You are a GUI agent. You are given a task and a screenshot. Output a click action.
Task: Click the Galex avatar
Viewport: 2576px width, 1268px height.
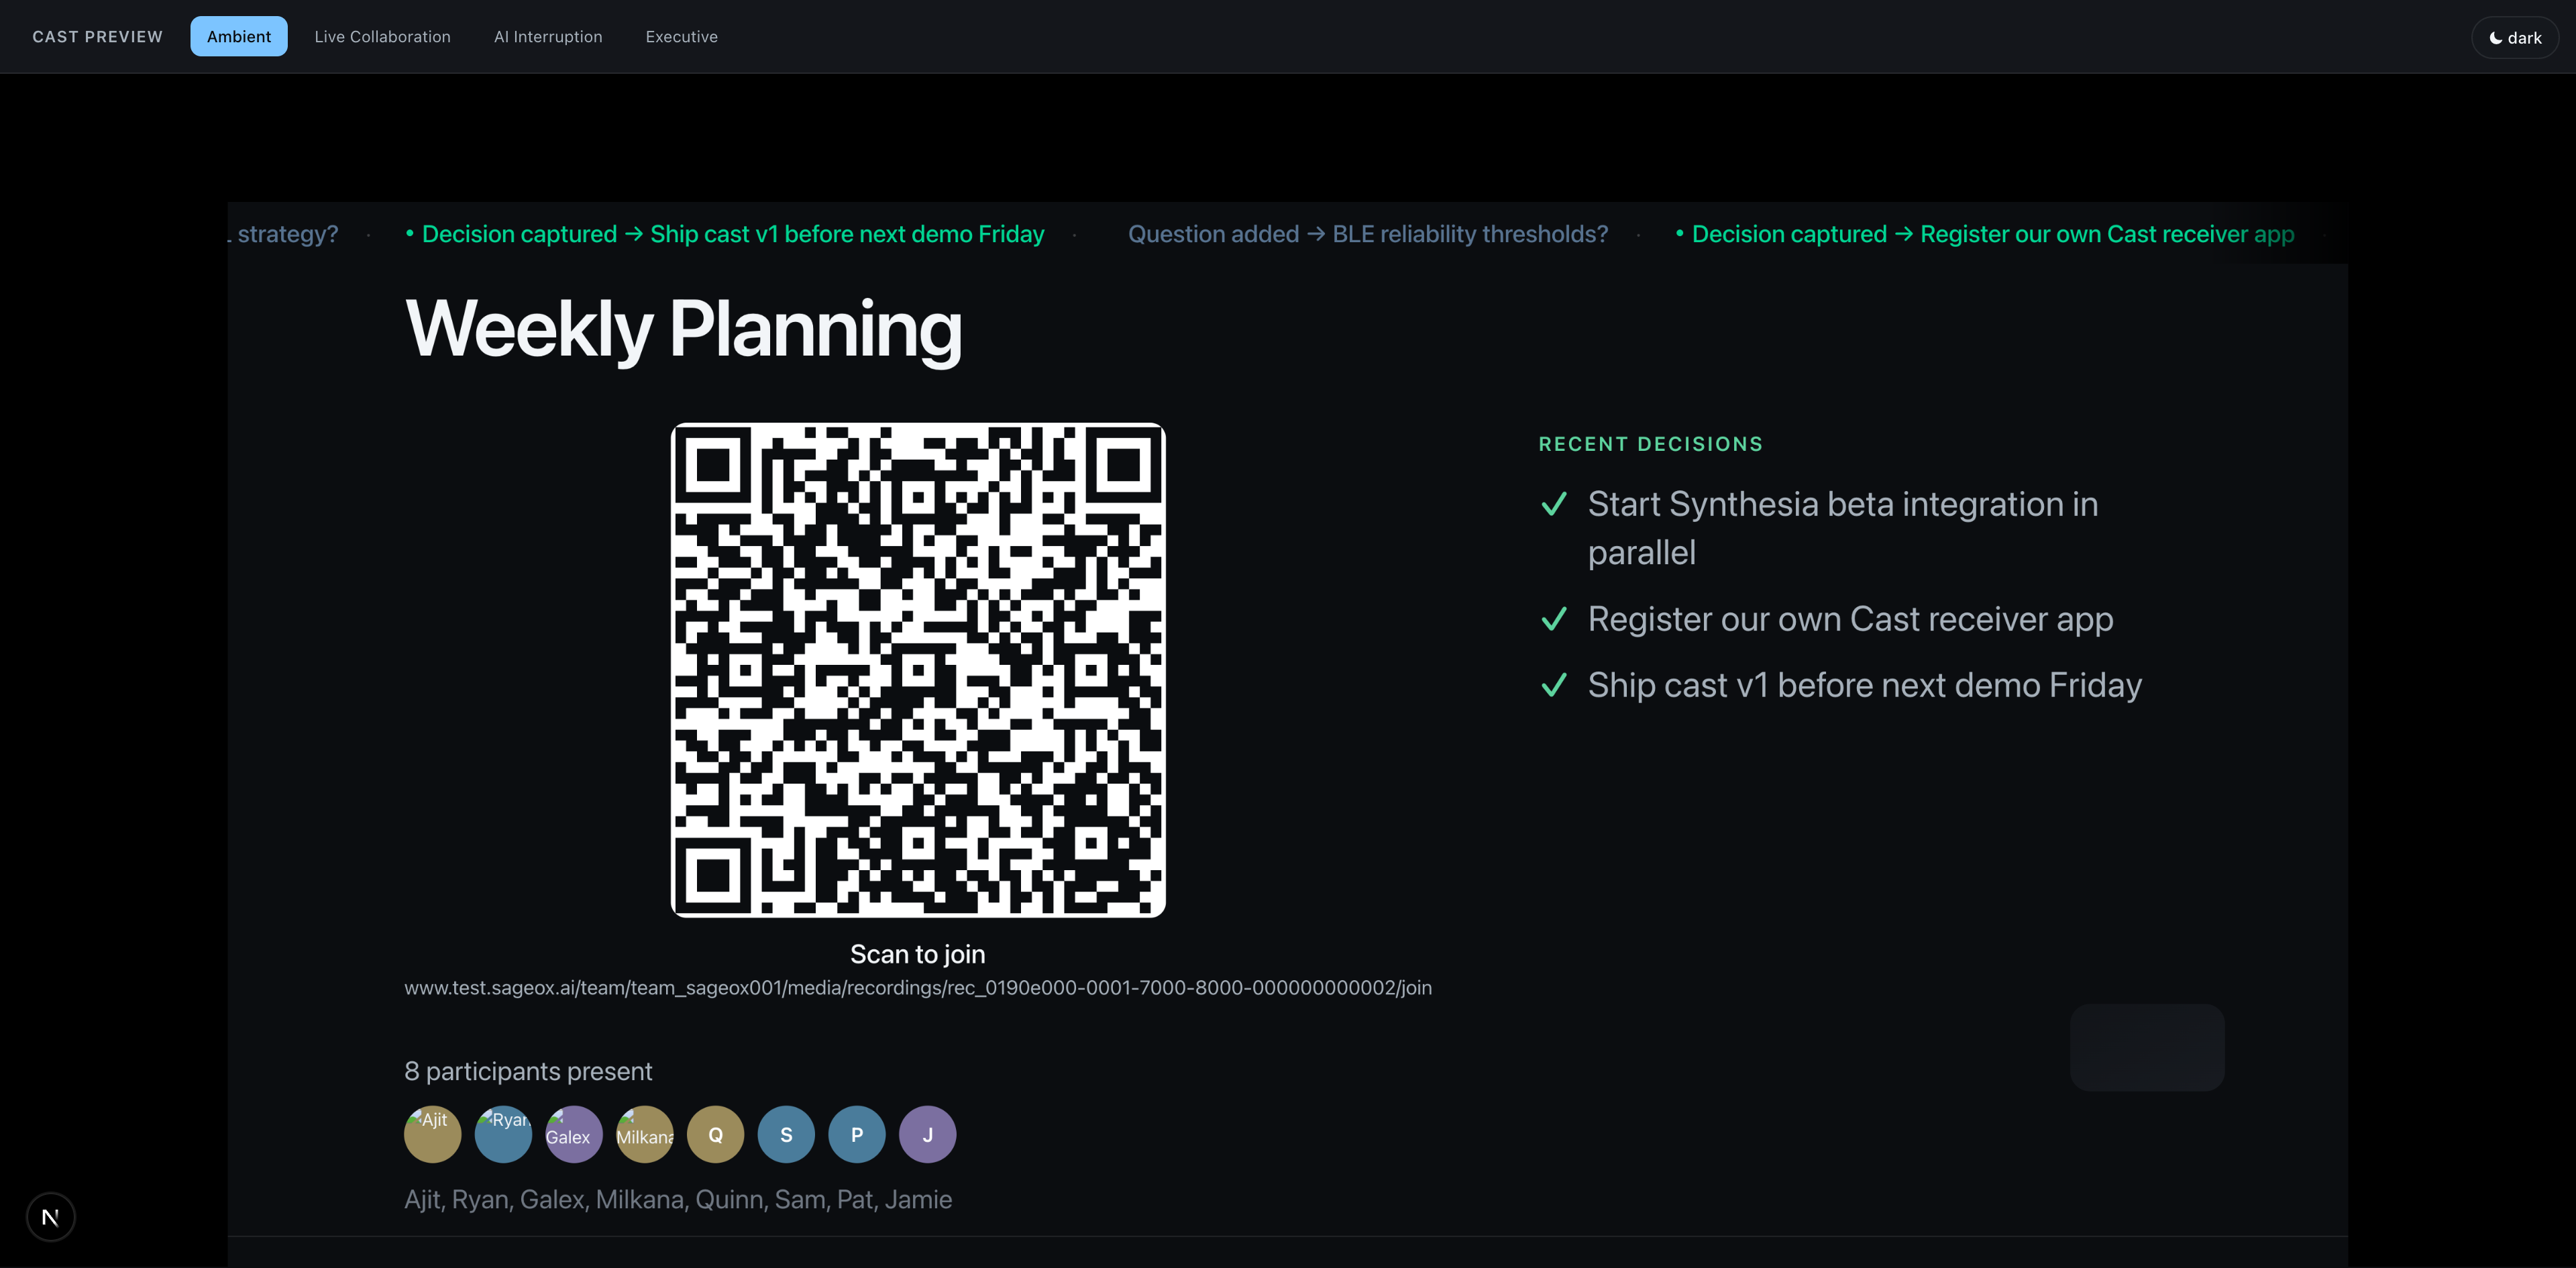pos(574,1134)
